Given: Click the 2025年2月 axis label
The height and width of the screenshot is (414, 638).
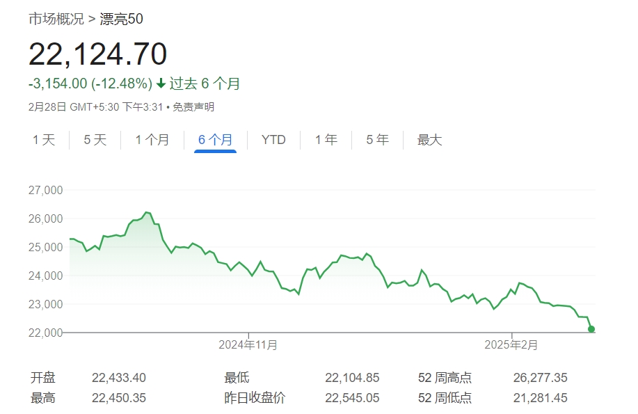Looking at the screenshot, I should coord(510,343).
